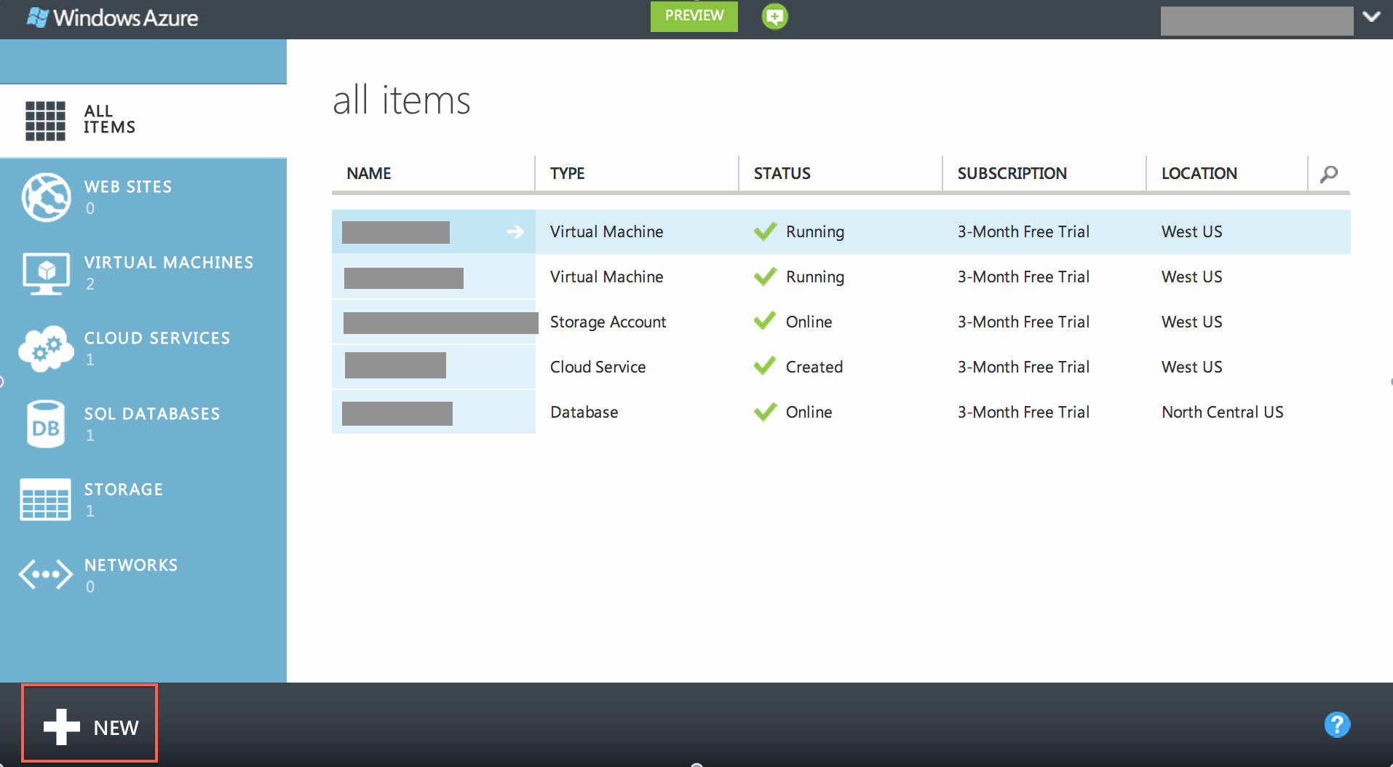Click Database row '3-Month Free Trial' subscription

(1023, 412)
